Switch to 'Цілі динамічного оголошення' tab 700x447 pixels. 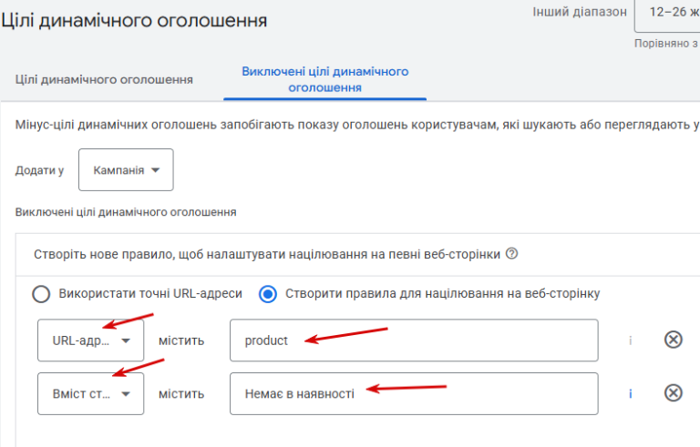(x=104, y=80)
